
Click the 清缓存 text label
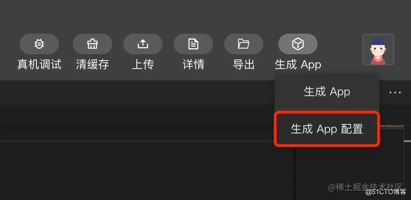coord(92,64)
